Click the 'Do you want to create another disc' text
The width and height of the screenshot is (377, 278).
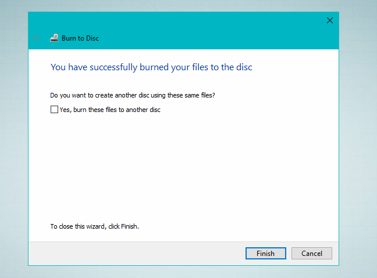[x=133, y=95]
